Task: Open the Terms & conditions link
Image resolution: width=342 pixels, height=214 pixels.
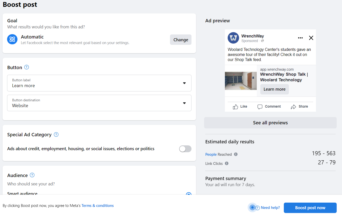Action: 97,206
